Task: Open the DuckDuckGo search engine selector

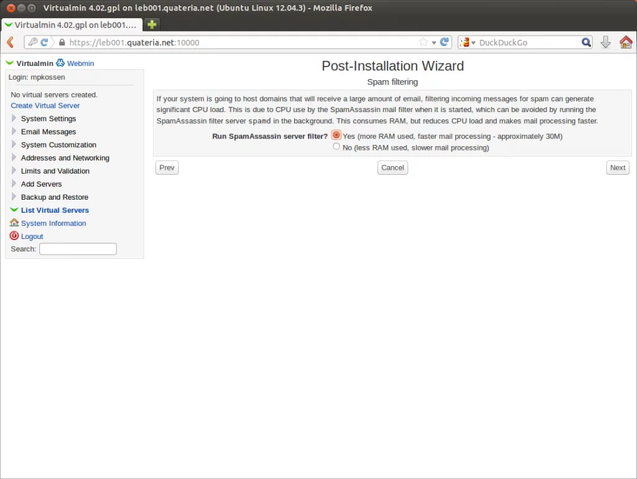Action: pyautogui.click(x=468, y=42)
